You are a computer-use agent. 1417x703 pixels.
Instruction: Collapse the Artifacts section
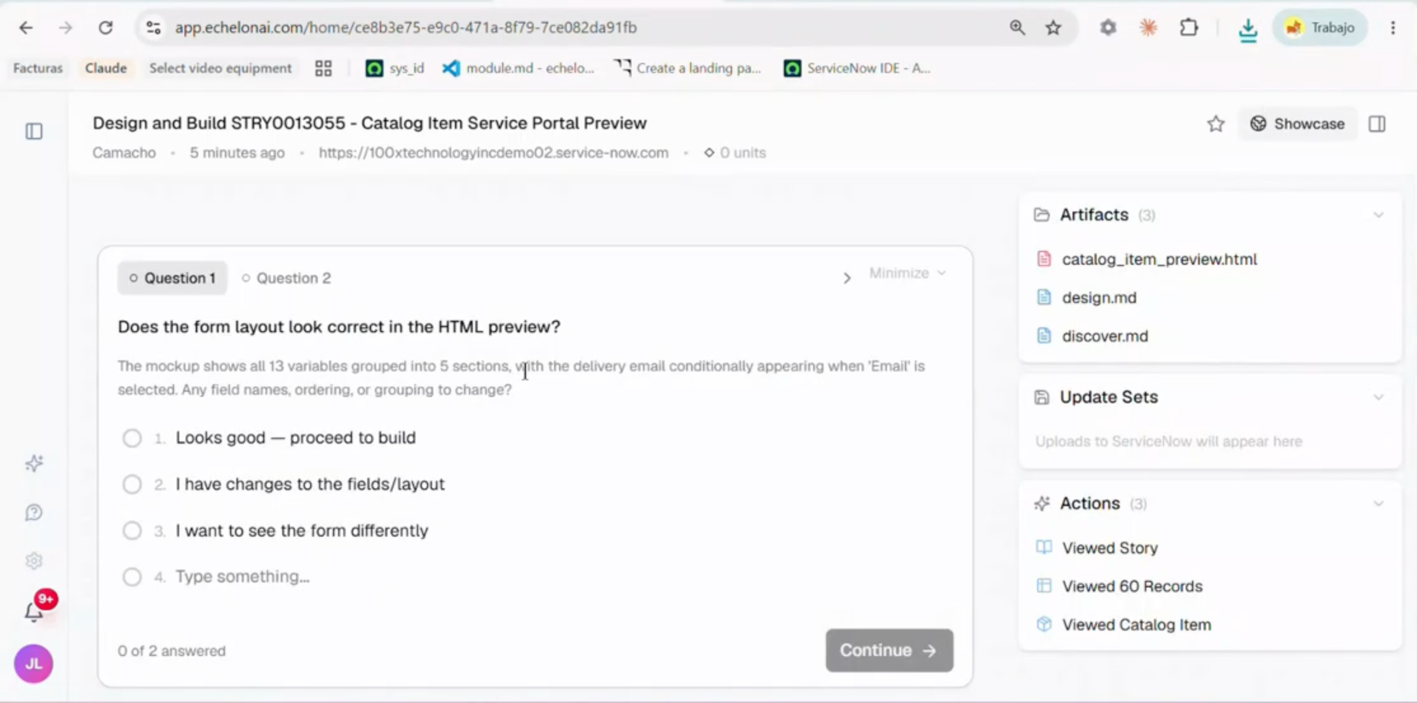tap(1378, 215)
